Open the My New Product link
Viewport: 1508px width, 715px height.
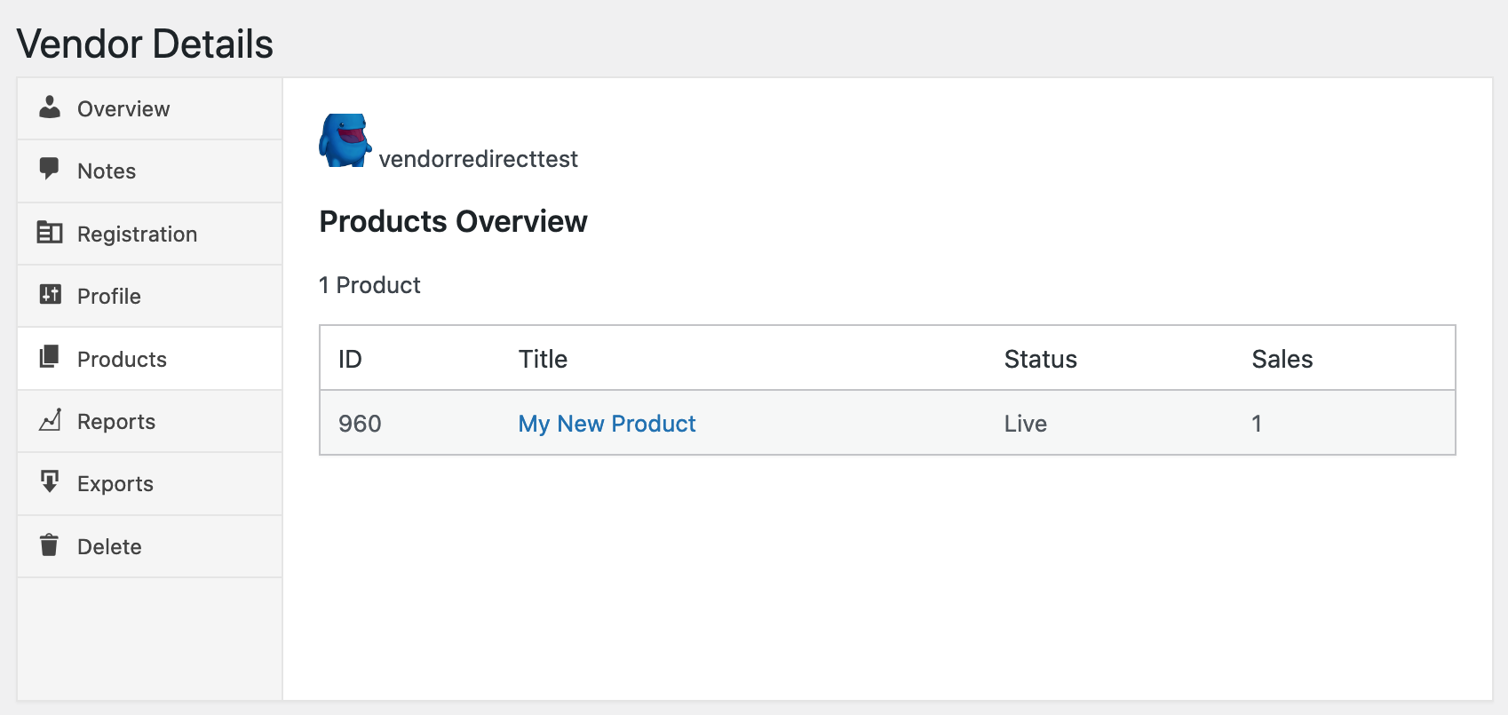tap(607, 424)
